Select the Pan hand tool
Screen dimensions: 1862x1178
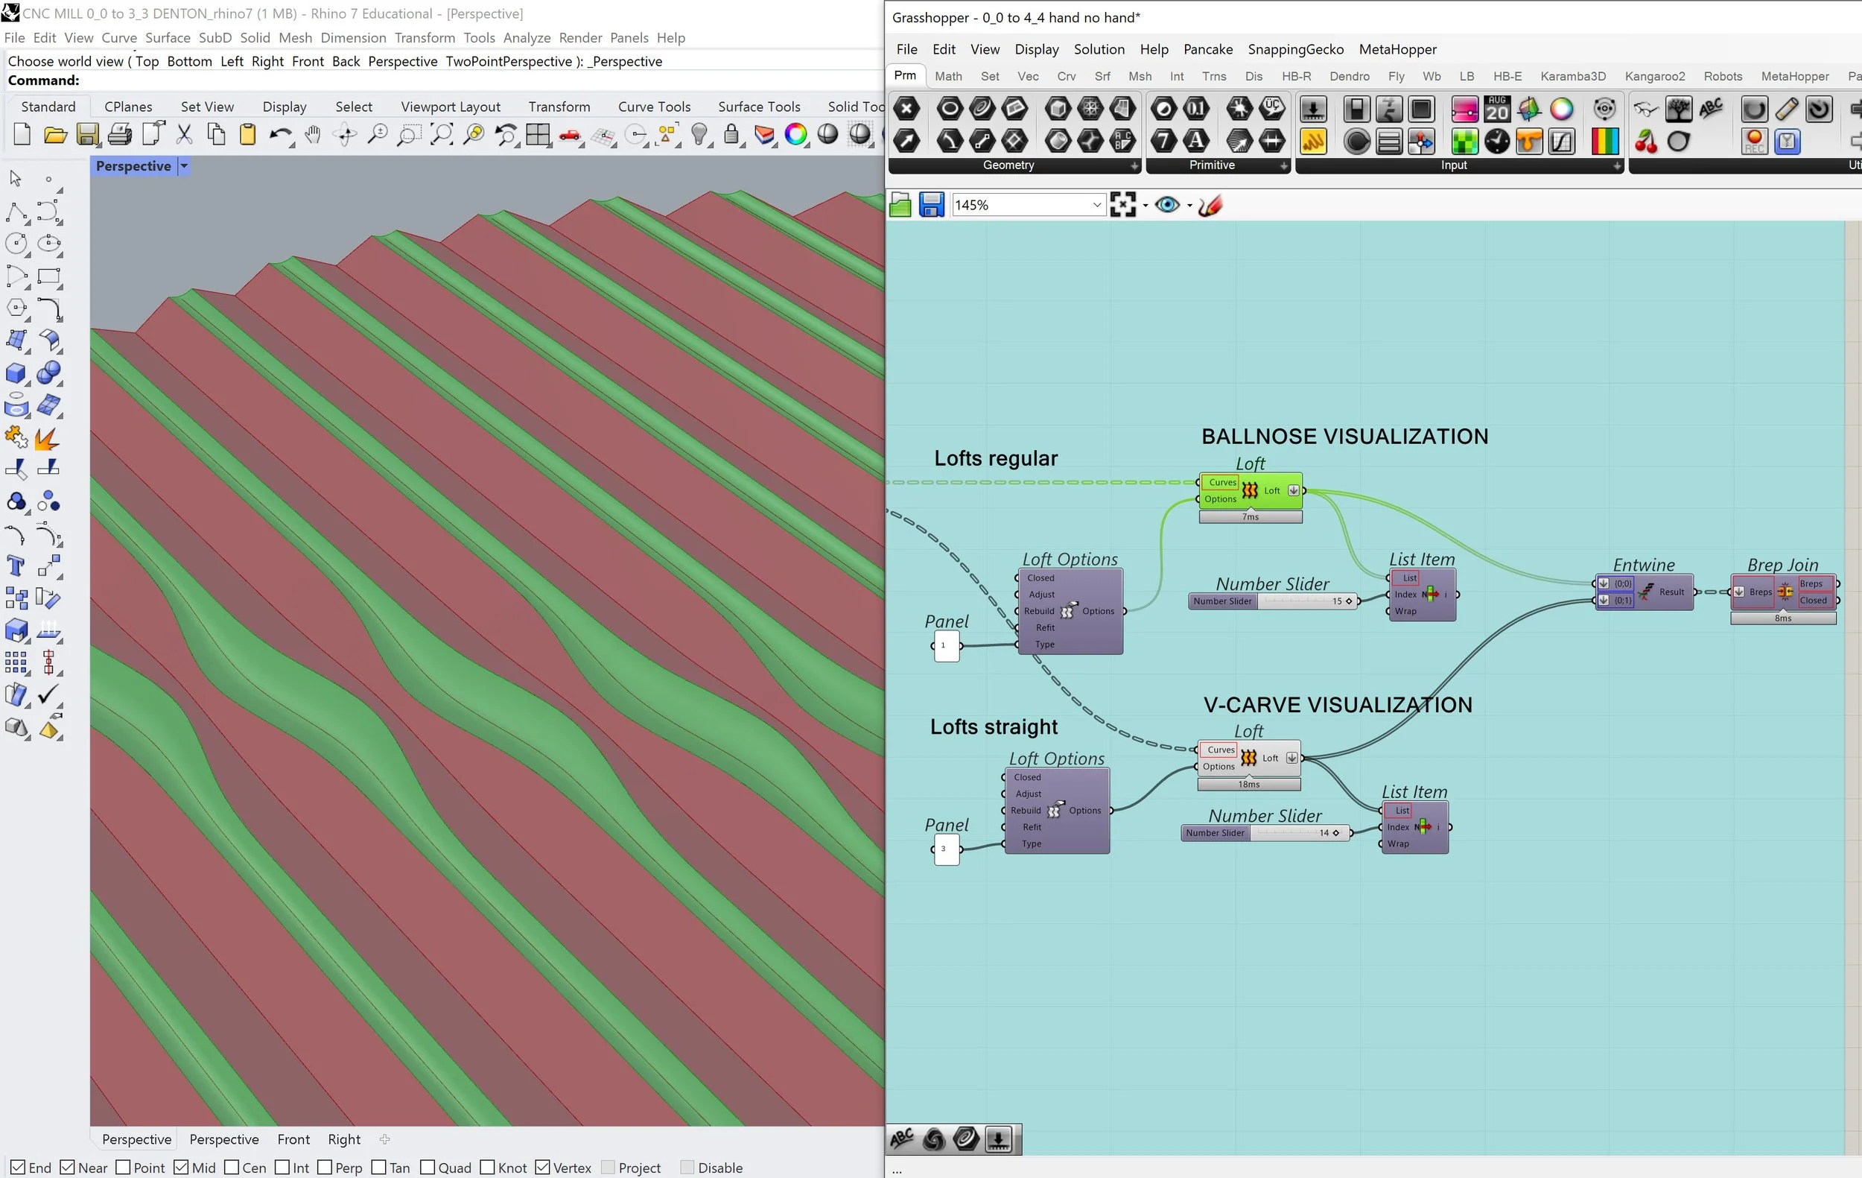coord(312,136)
